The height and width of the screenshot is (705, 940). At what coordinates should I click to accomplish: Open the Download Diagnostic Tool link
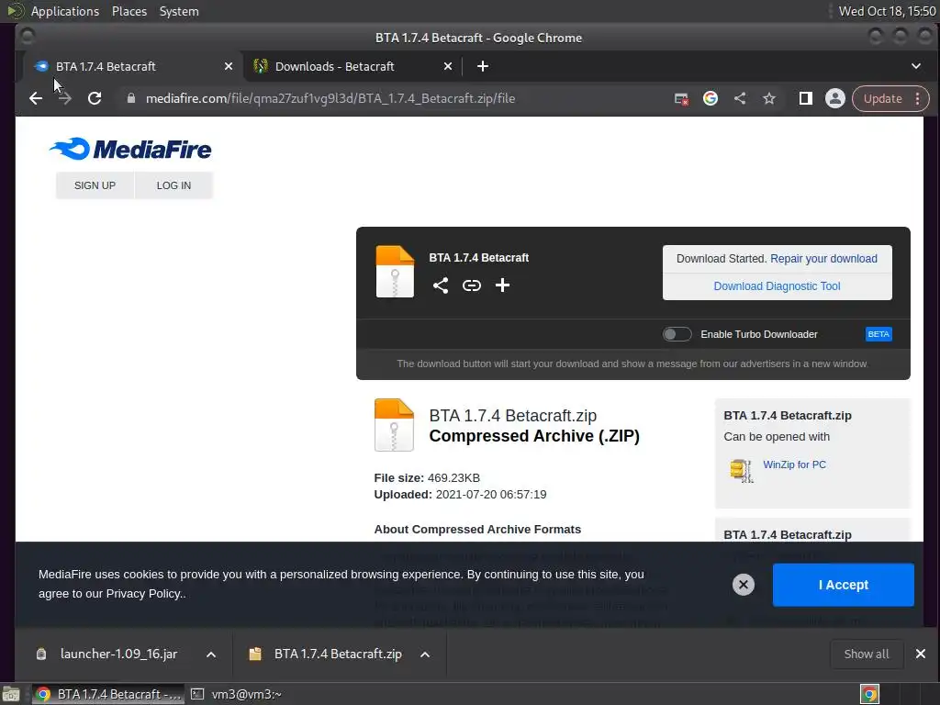777,286
